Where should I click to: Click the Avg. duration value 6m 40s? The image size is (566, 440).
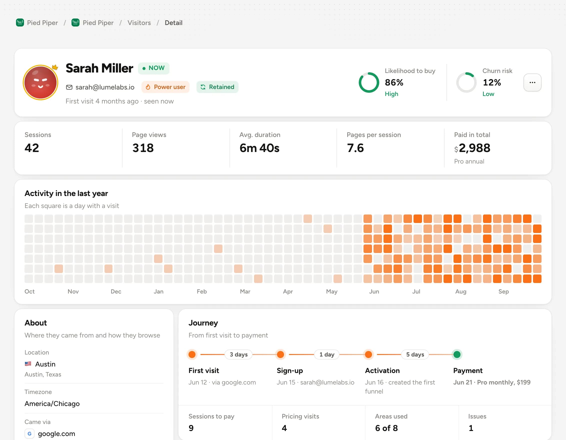pos(259,148)
